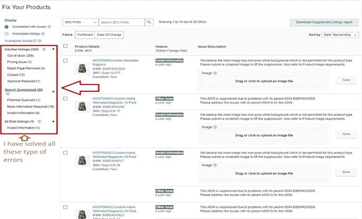Open the Date Of Change filter
Screen dimensions: 362x219
click(109, 35)
